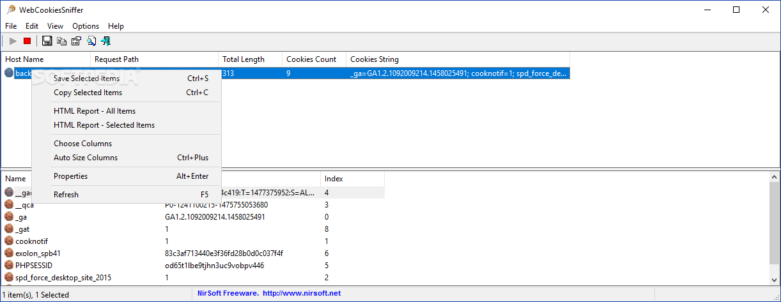Open Properties via the toolbar icon
This screenshot has height=302, width=781.
click(76, 41)
